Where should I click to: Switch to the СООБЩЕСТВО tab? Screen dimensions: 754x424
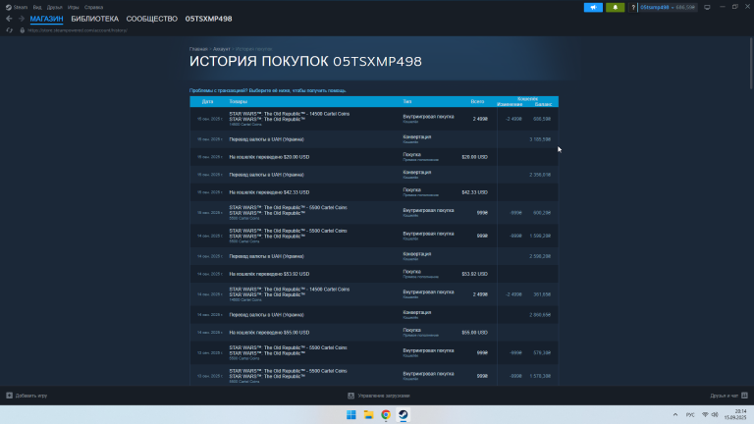(x=152, y=19)
